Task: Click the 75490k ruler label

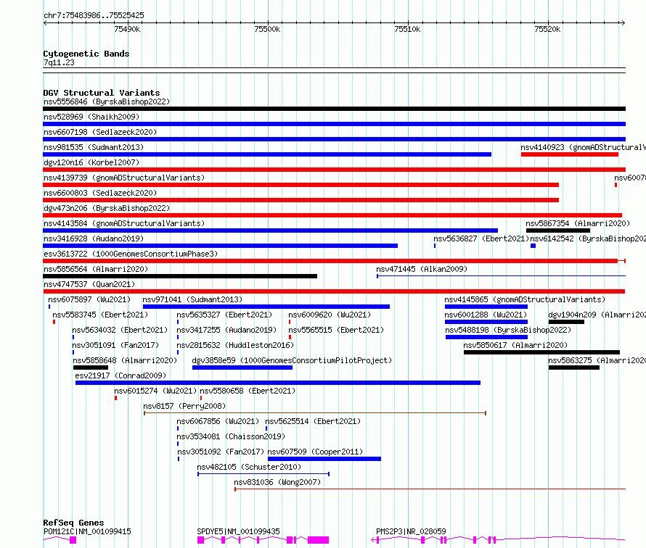Action: 127,29
